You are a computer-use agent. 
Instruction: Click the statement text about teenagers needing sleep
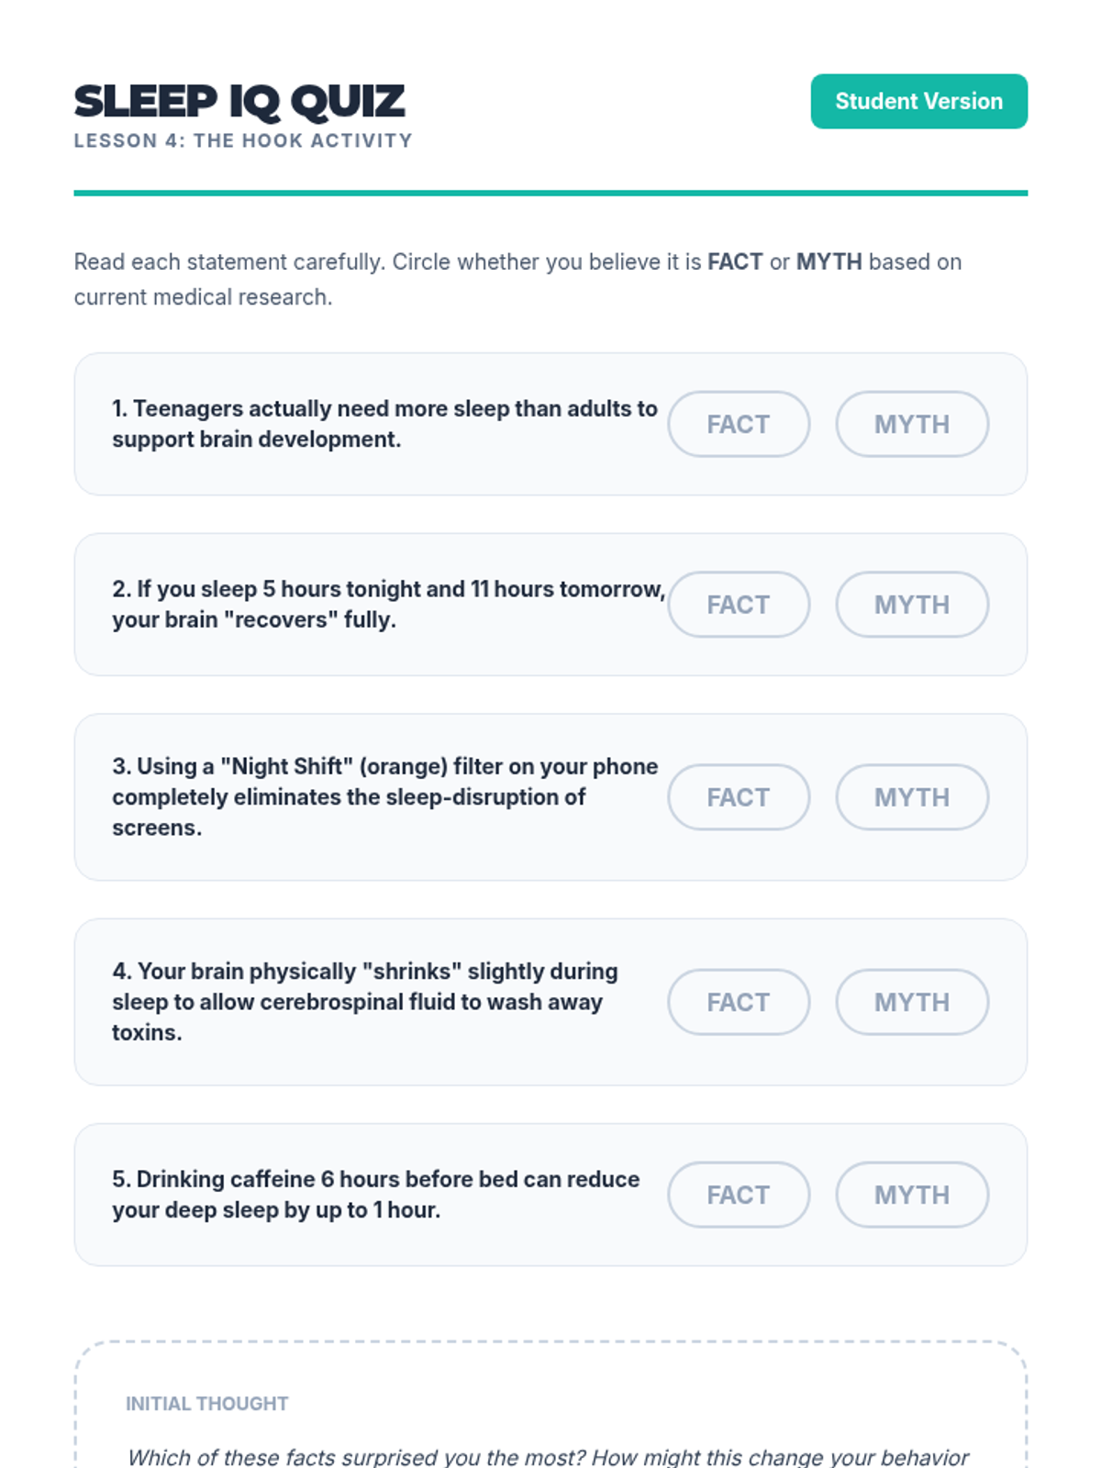coord(384,424)
